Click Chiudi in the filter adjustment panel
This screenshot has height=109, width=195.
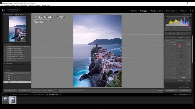click(x=188, y=81)
